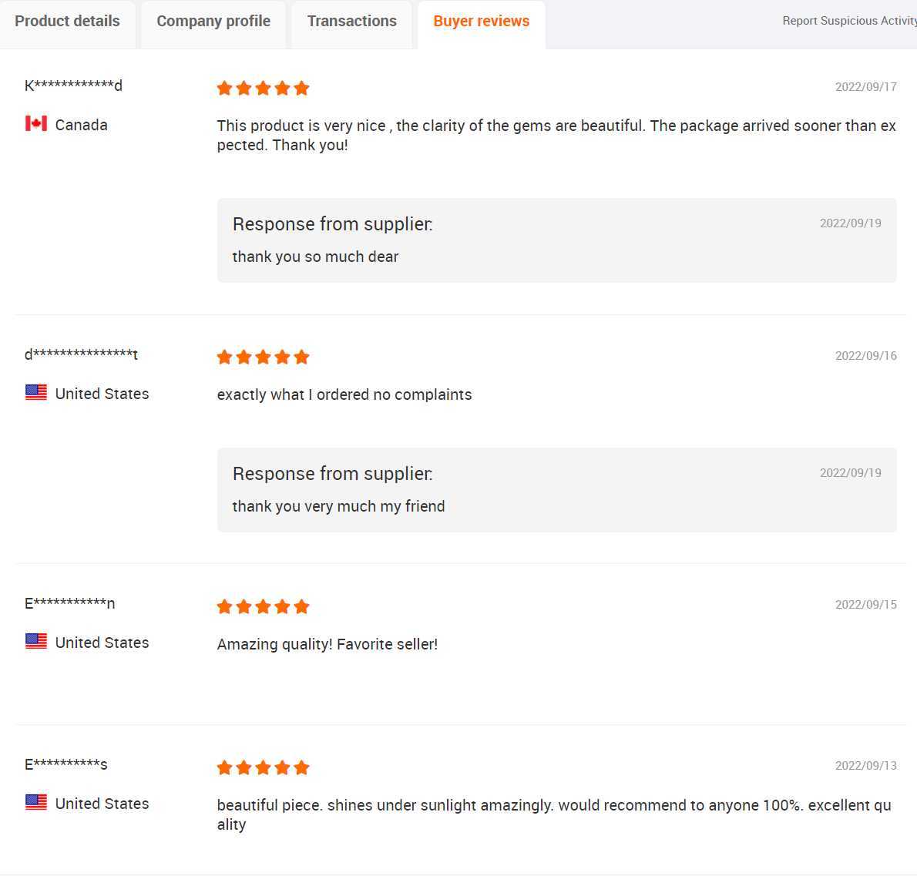Viewport: 917px width, 876px height.
Task: Click US flag beside reviewer E***s
Action: coord(36,802)
